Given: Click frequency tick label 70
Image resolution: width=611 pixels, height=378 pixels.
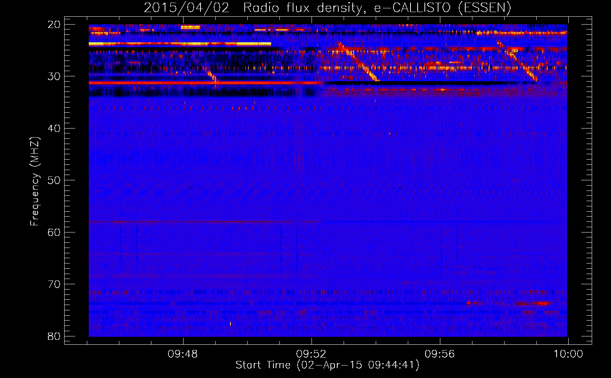Looking at the screenshot, I should 54,284.
